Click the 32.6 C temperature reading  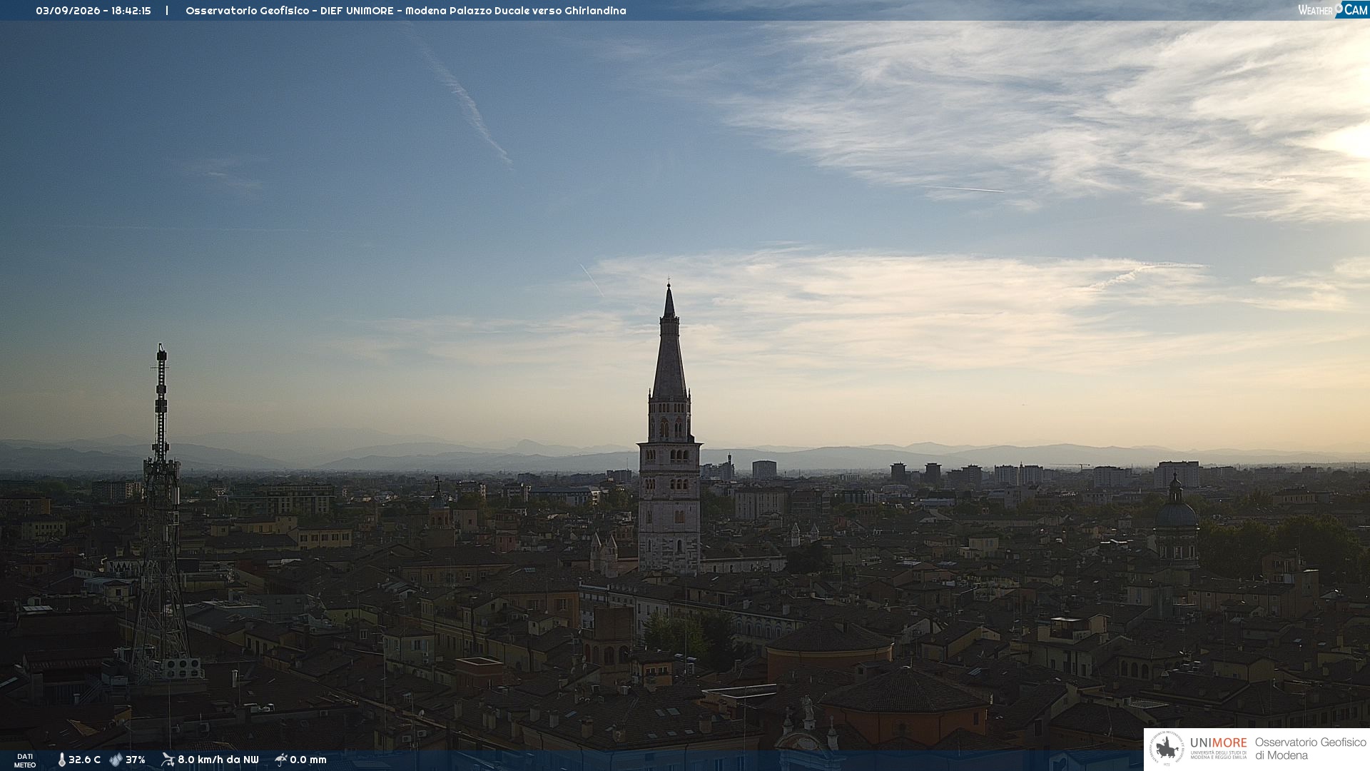point(84,760)
